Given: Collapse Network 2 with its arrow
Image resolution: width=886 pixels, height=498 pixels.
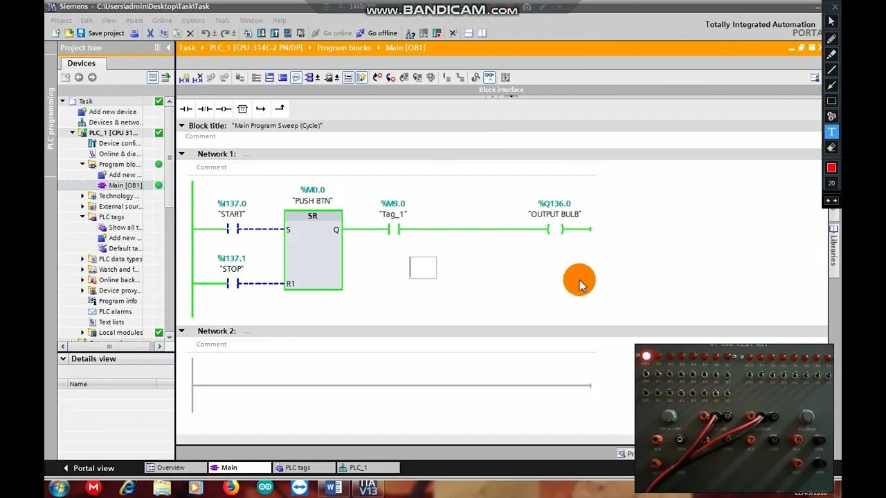Looking at the screenshot, I should 182,331.
